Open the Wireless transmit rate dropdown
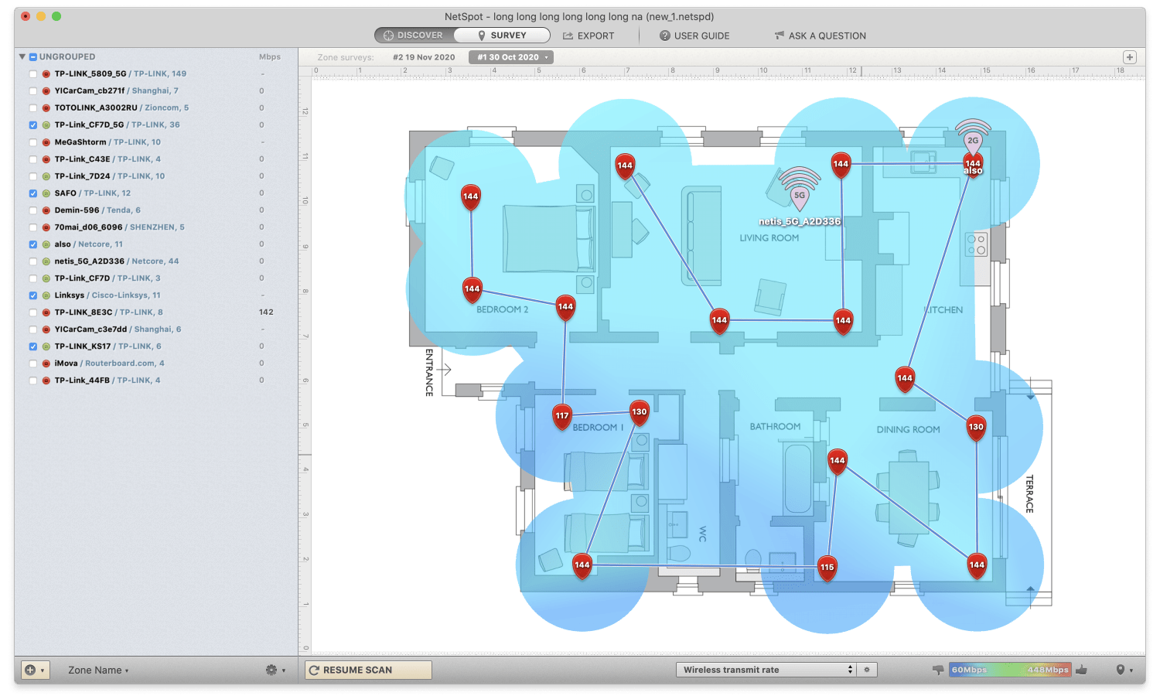Image resolution: width=1160 pixels, height=696 pixels. click(767, 670)
